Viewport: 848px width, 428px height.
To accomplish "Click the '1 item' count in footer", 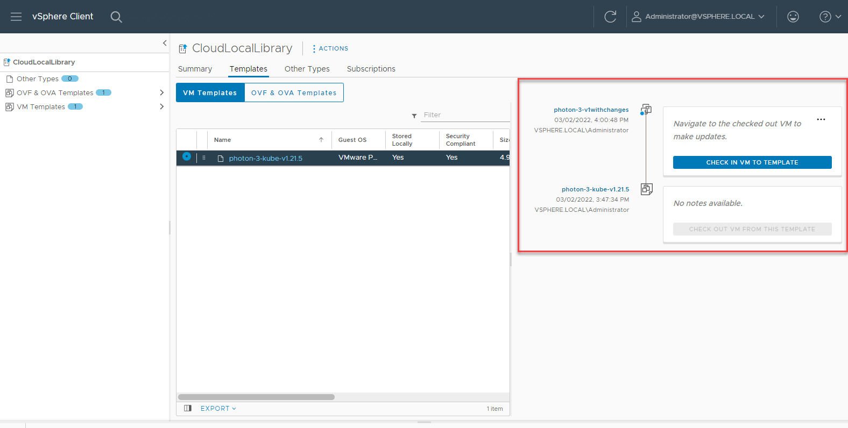I will [495, 409].
